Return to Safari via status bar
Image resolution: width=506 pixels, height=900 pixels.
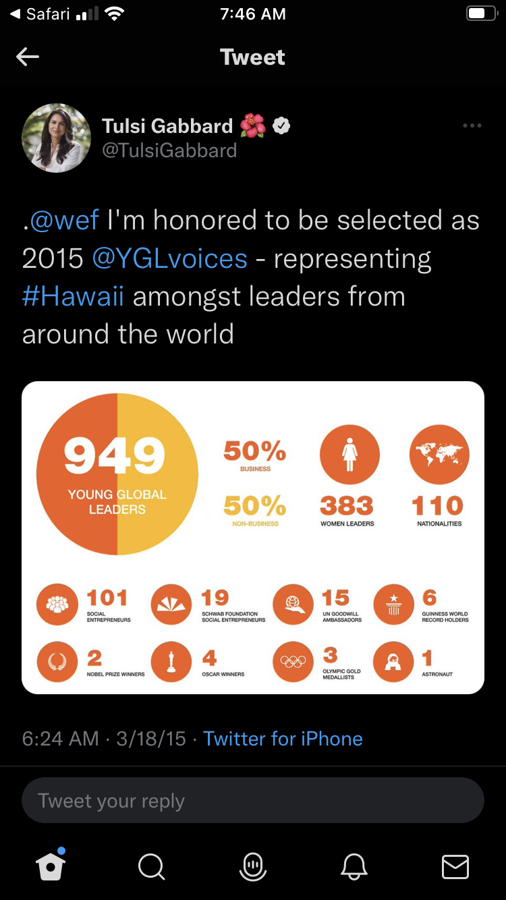coord(40,14)
